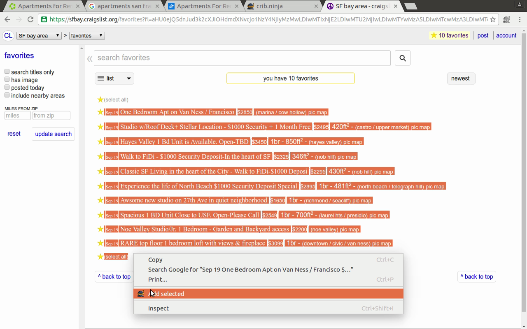527x329 pixels.
Task: Tick the posted today checkbox
Action: pyautogui.click(x=7, y=87)
